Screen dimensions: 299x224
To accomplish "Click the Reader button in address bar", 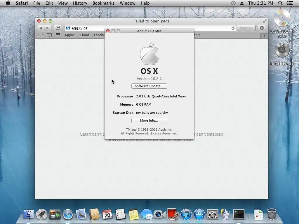I will pos(246,28).
